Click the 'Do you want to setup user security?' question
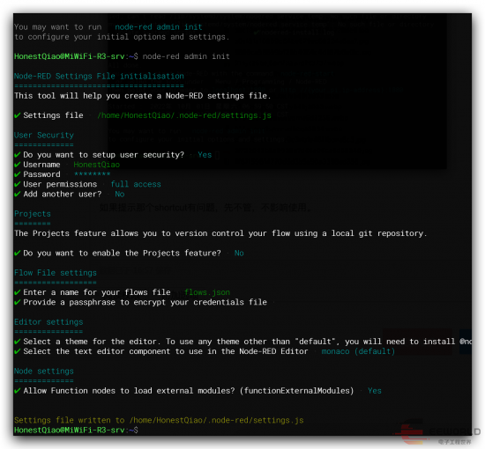The height and width of the screenshot is (449, 485). (x=104, y=155)
